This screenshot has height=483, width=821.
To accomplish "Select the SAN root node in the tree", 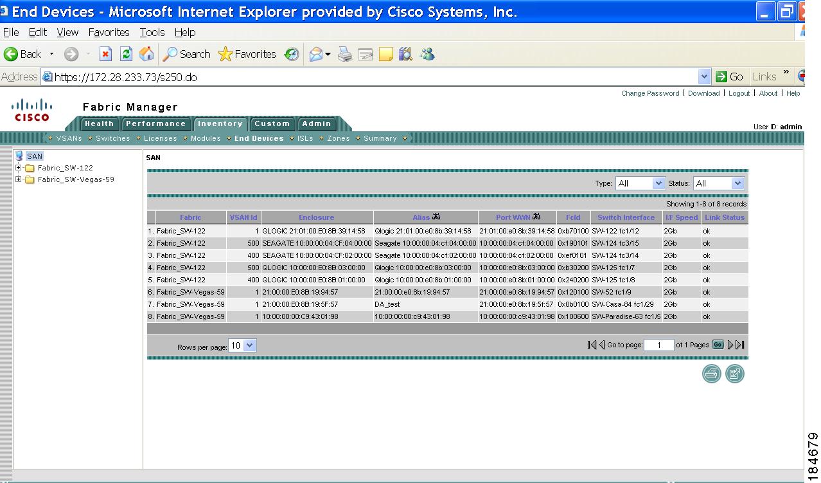I will coord(33,156).
